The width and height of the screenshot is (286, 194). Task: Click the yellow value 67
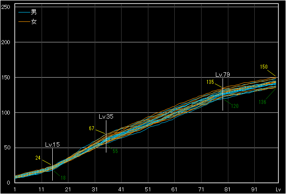tap(92, 128)
